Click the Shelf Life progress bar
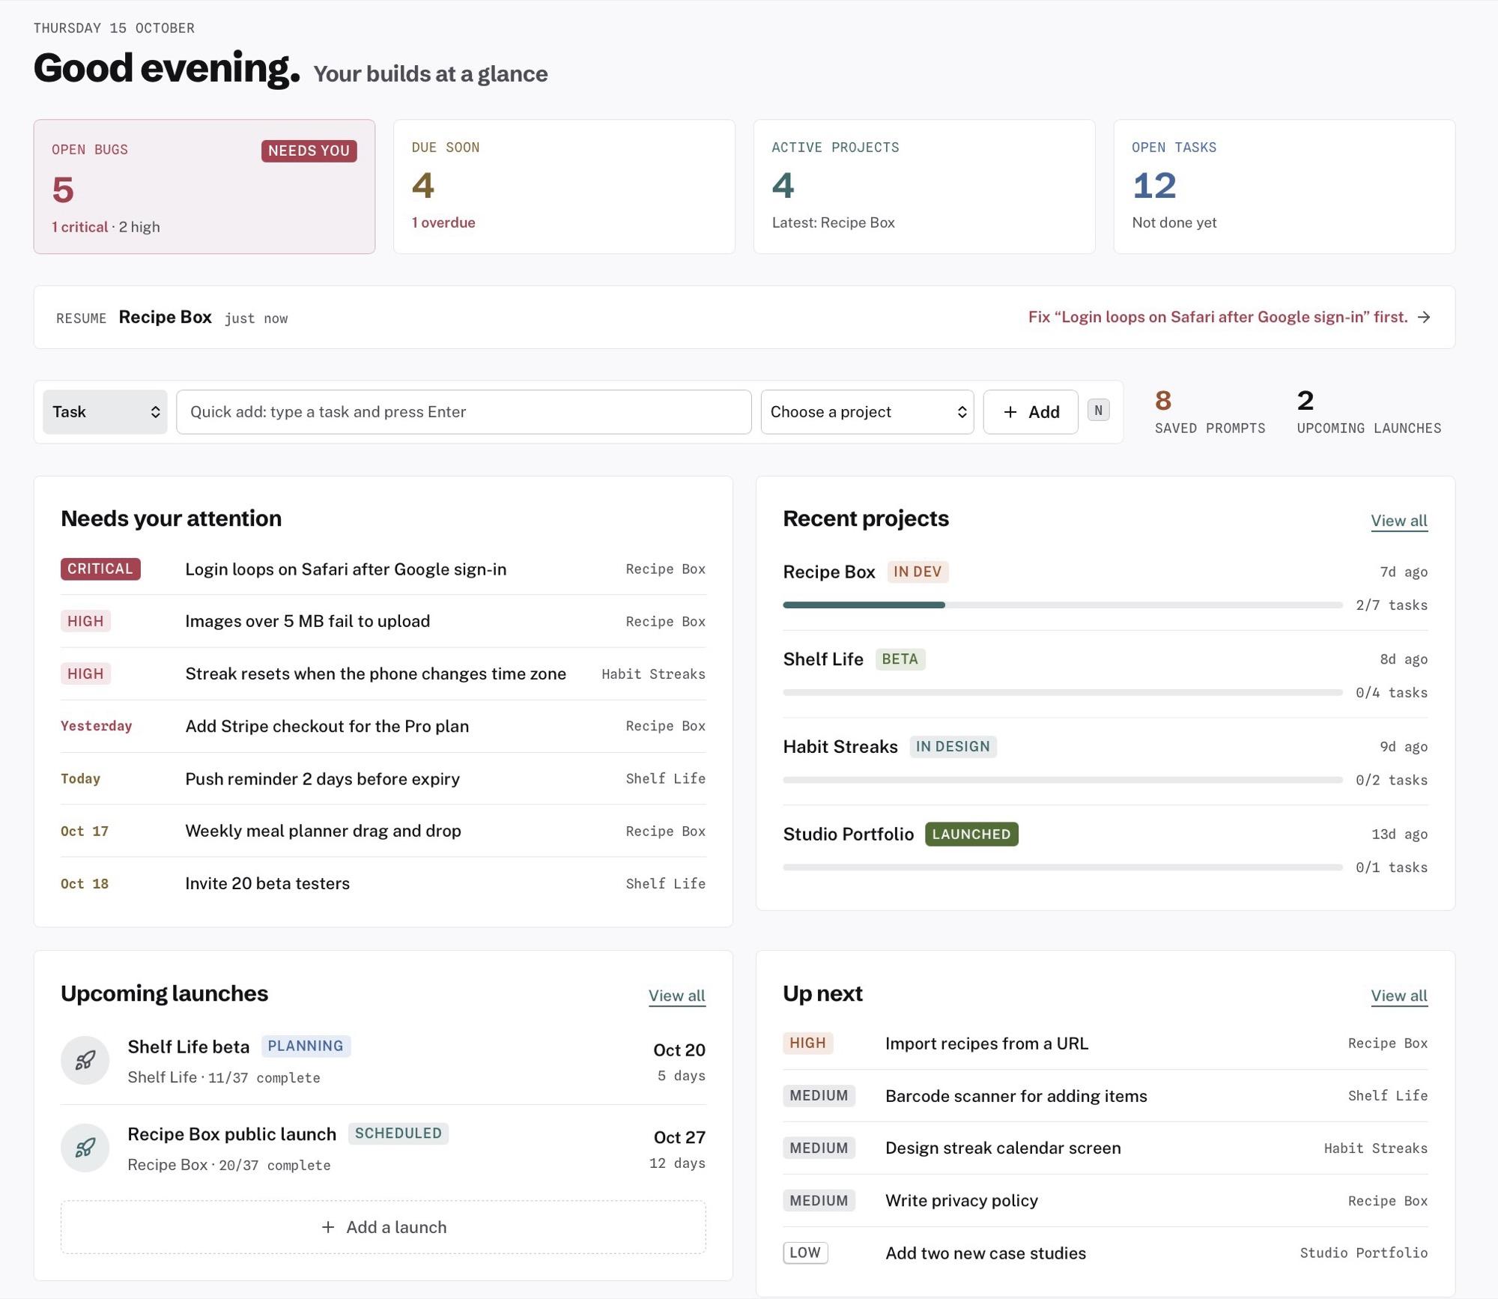The width and height of the screenshot is (1498, 1299). 1063,692
